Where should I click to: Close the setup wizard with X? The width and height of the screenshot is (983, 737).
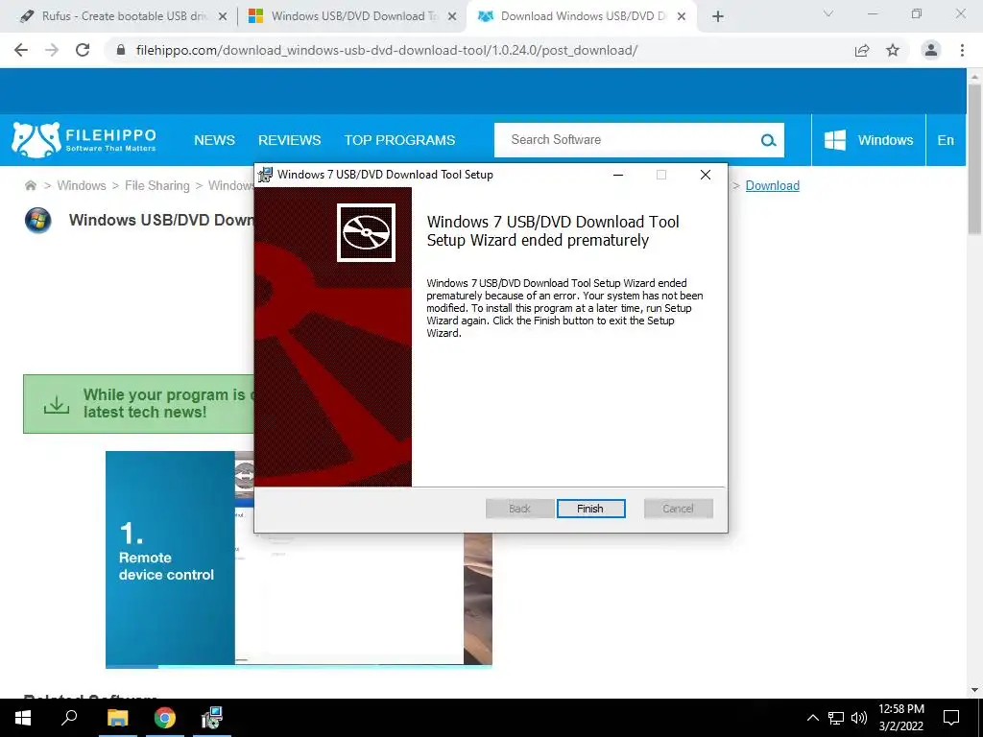[706, 175]
